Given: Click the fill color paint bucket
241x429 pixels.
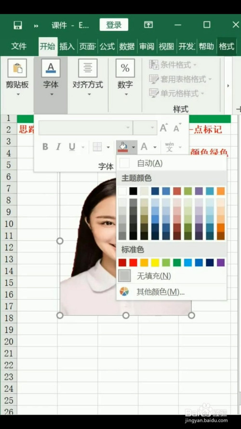Looking at the screenshot, I should coord(123,147).
